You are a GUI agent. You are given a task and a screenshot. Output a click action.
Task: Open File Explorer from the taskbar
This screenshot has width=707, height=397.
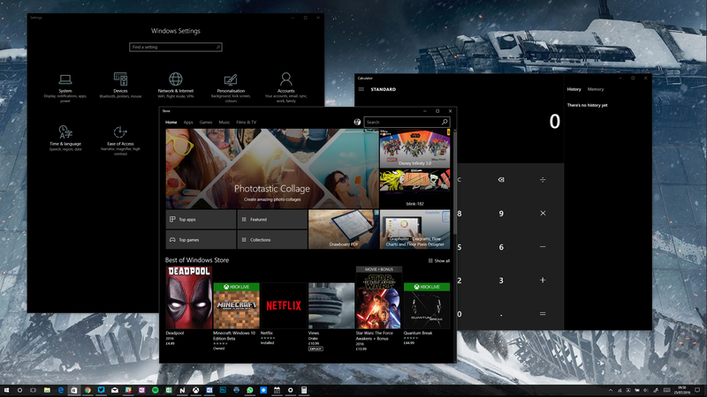[47, 390]
